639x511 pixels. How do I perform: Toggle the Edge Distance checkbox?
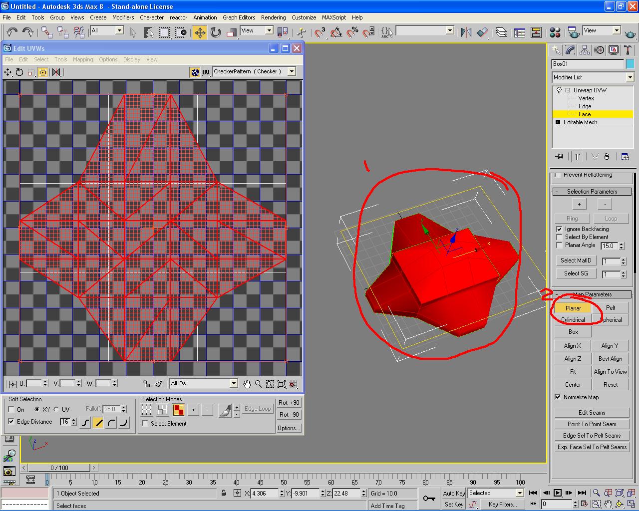pos(11,422)
